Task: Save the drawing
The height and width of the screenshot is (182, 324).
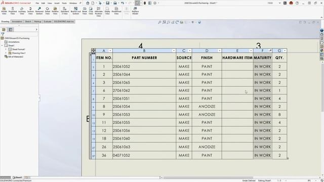Action: (x=108, y=3)
